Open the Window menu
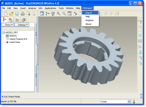 tap(70, 8)
